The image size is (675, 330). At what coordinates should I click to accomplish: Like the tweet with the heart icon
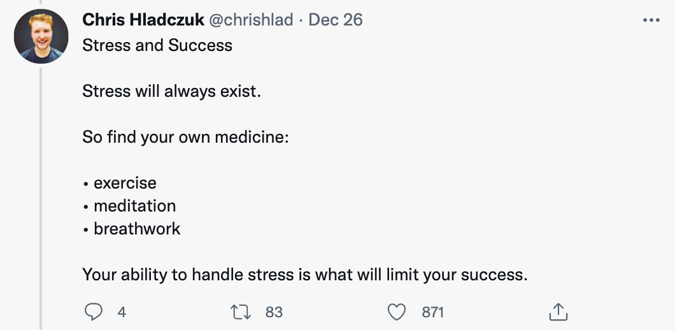397,312
